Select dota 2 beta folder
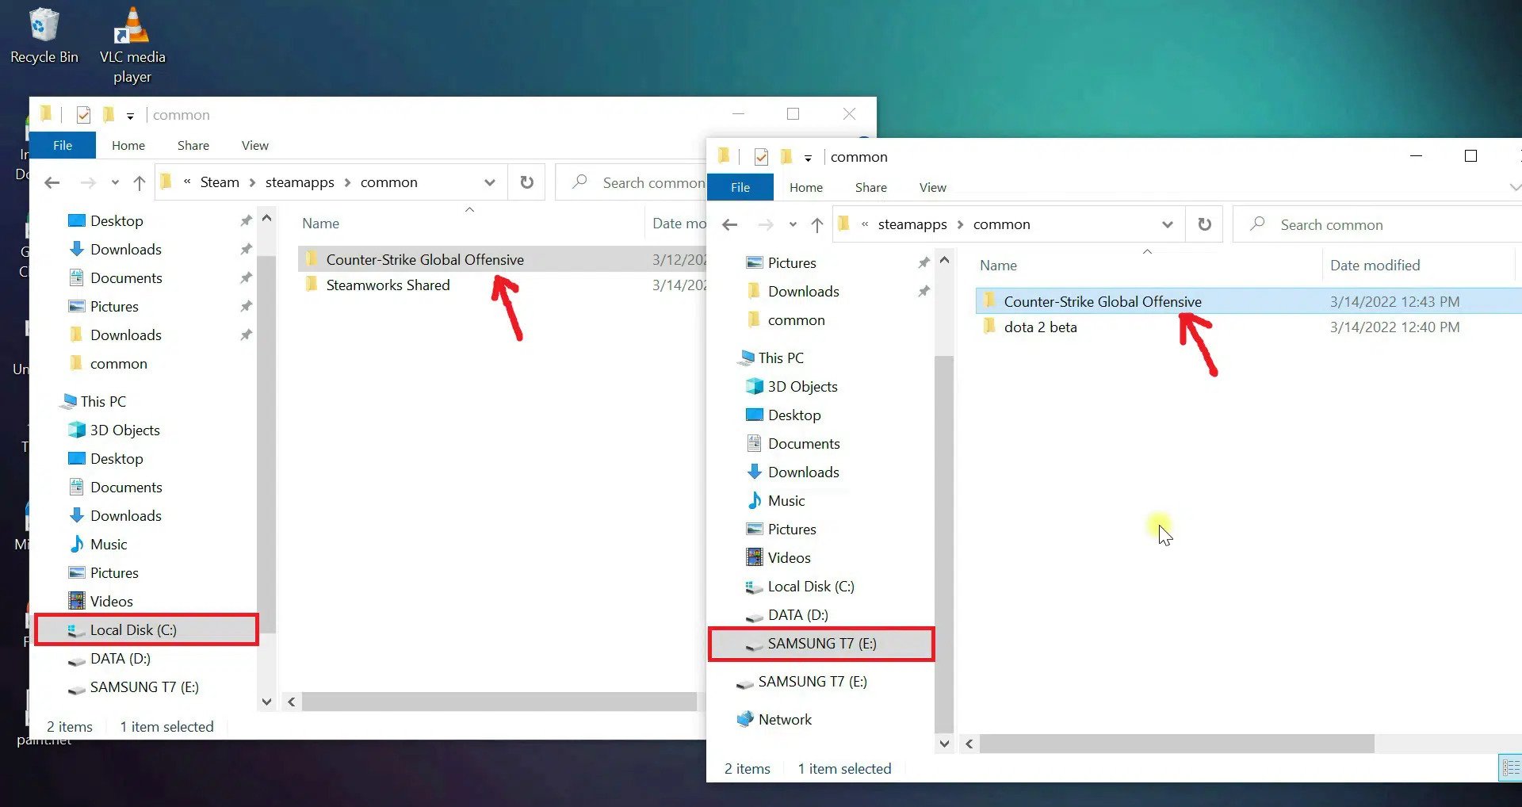This screenshot has height=807, width=1522. 1040,327
